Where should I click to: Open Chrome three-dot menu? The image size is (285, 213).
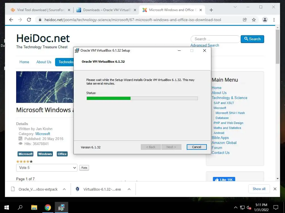[274, 20]
